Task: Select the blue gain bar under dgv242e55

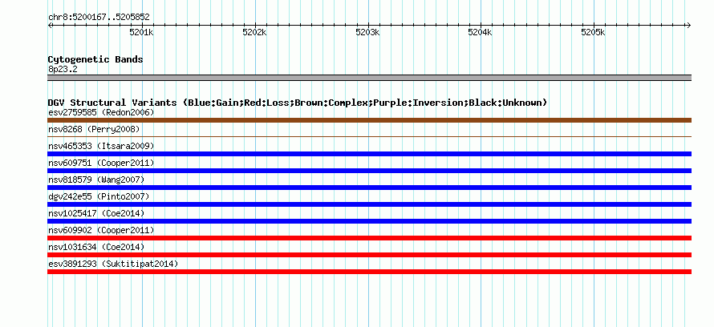Action: (369, 204)
